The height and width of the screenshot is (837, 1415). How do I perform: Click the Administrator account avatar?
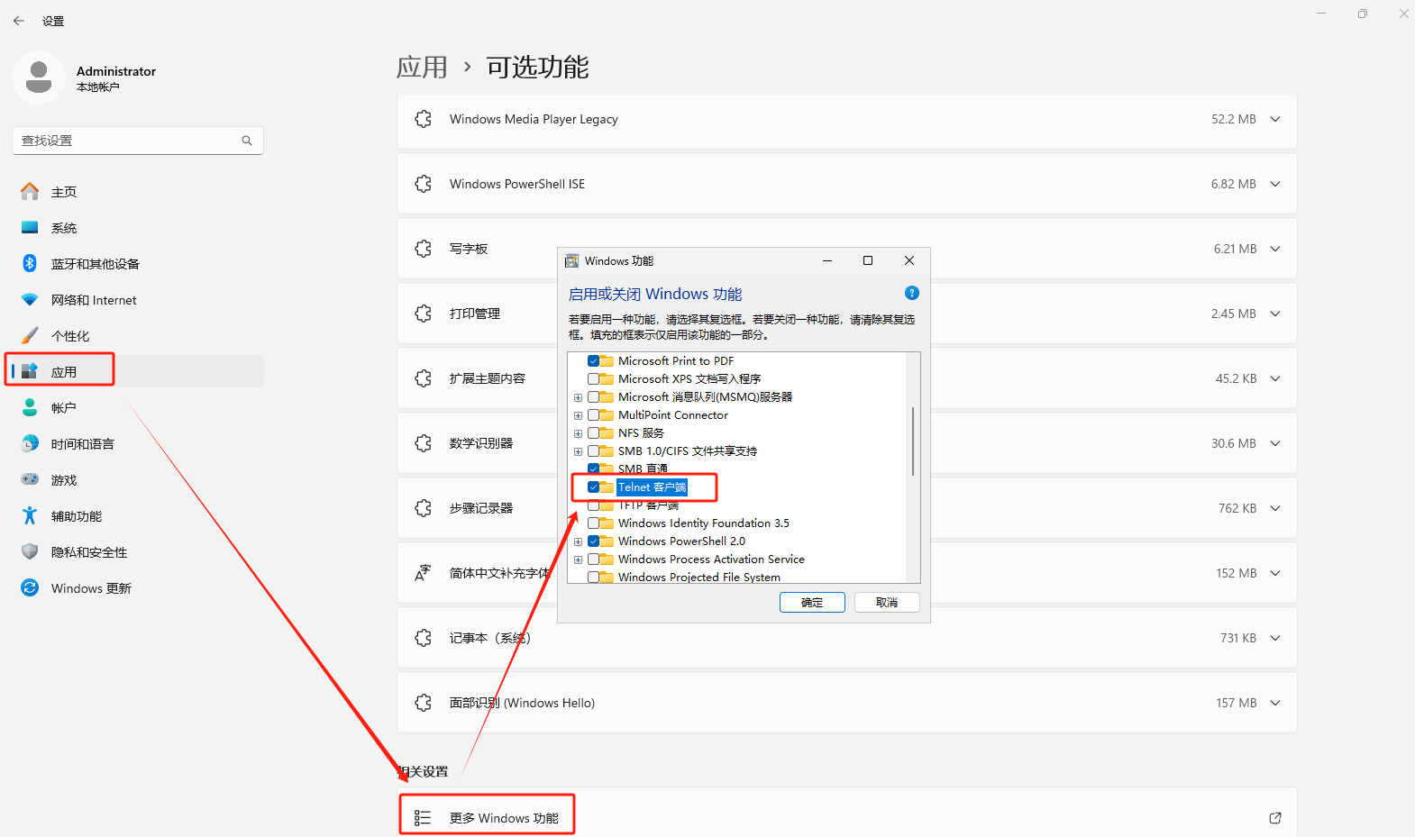39,77
